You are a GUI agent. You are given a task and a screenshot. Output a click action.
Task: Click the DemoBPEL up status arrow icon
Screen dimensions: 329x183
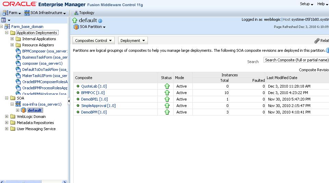pyautogui.click(x=167, y=99)
